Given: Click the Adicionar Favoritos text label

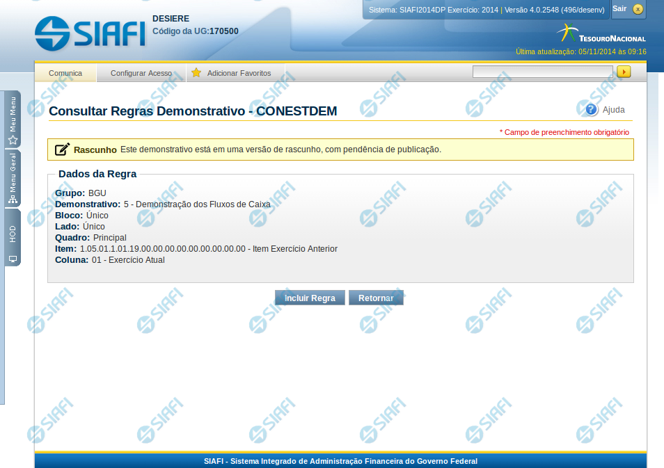Looking at the screenshot, I should click(239, 73).
